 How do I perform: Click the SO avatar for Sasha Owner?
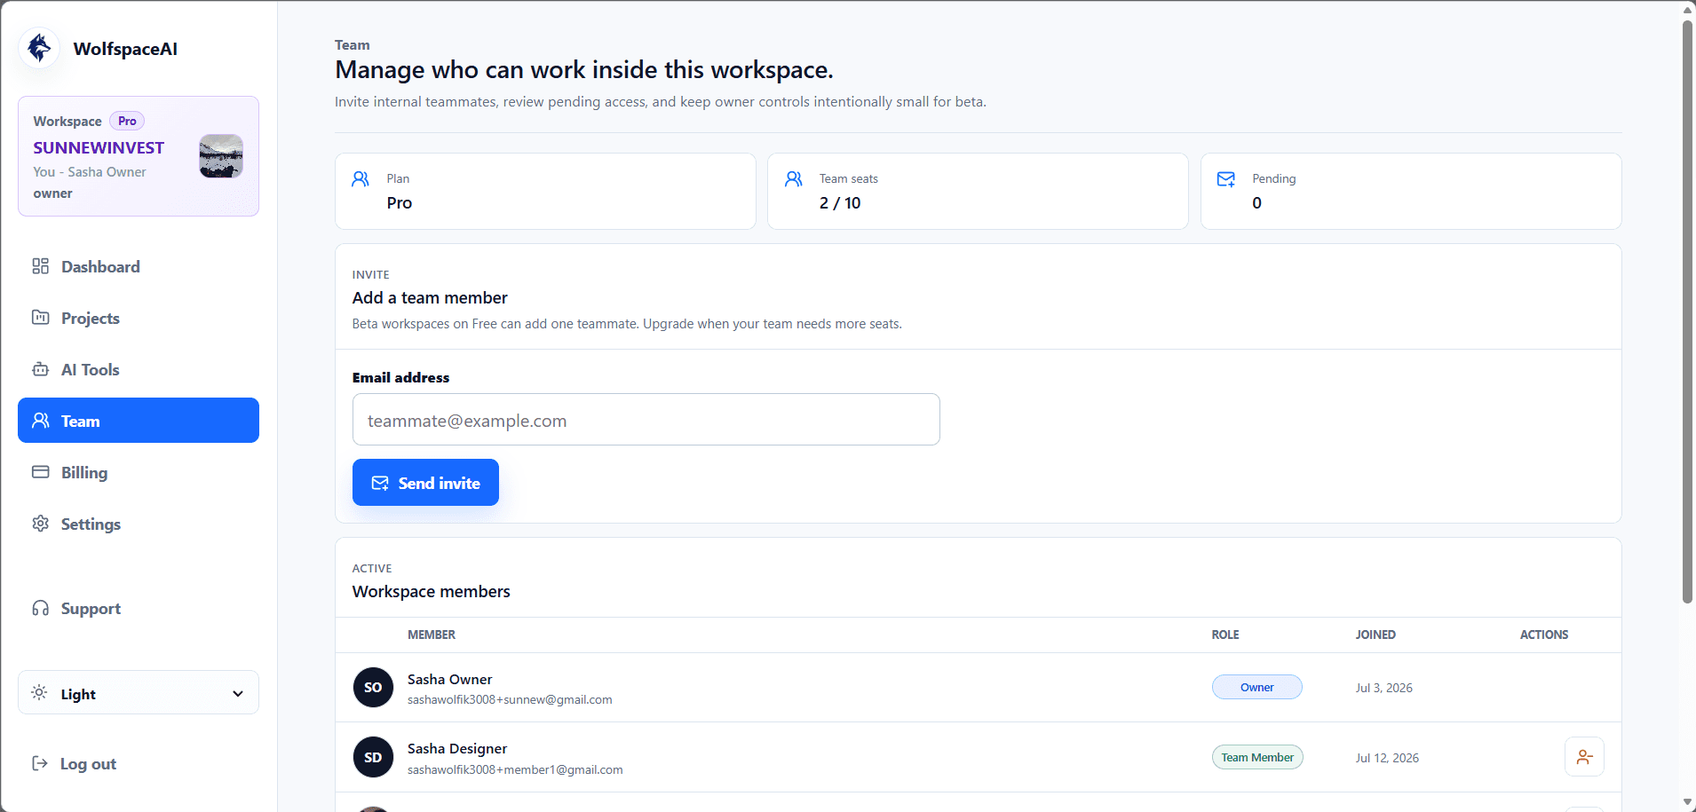(373, 688)
